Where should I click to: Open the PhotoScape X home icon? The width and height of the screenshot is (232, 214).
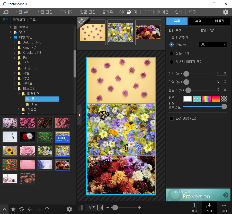(6, 12)
